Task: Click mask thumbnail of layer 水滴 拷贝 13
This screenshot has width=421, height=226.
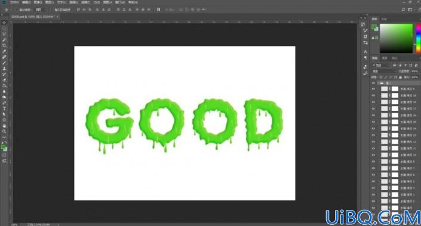Action: (395, 135)
